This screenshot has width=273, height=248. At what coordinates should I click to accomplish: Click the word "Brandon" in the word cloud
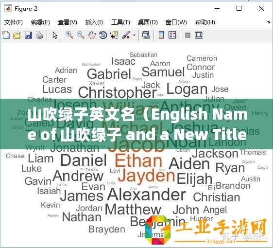click(x=233, y=186)
